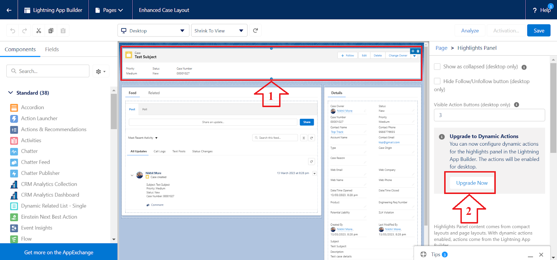Close the Tips panel

(x=541, y=254)
